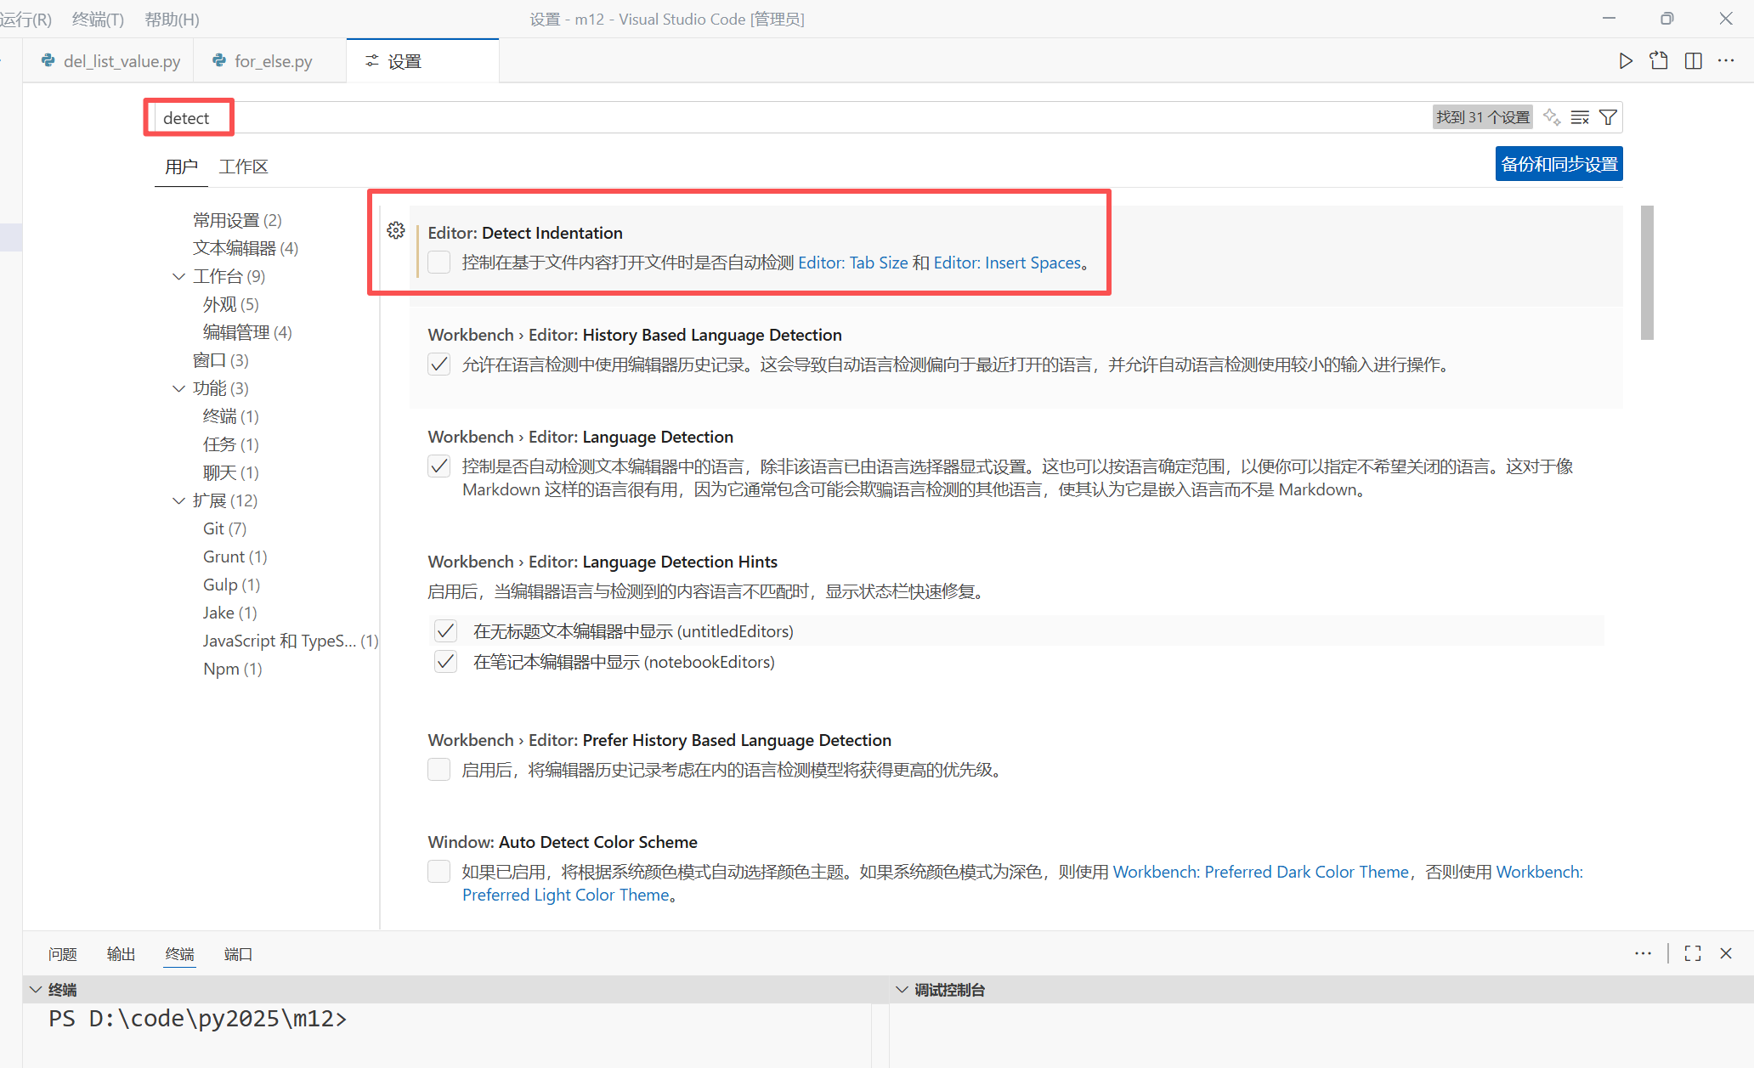Uncheck History Based Language Detection
The image size is (1754, 1068).
point(439,364)
